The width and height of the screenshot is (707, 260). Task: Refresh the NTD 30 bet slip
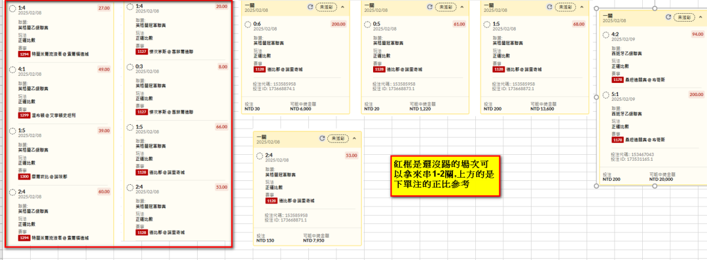(310, 7)
